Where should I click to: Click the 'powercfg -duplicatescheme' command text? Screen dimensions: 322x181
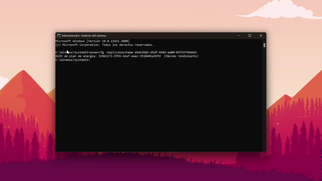111,52
